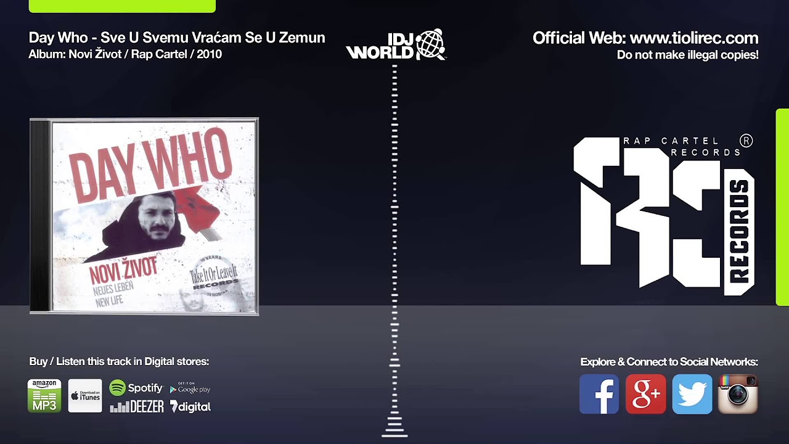The width and height of the screenshot is (789, 444).
Task: Click the Do not make illegal copies notice
Action: pos(688,55)
